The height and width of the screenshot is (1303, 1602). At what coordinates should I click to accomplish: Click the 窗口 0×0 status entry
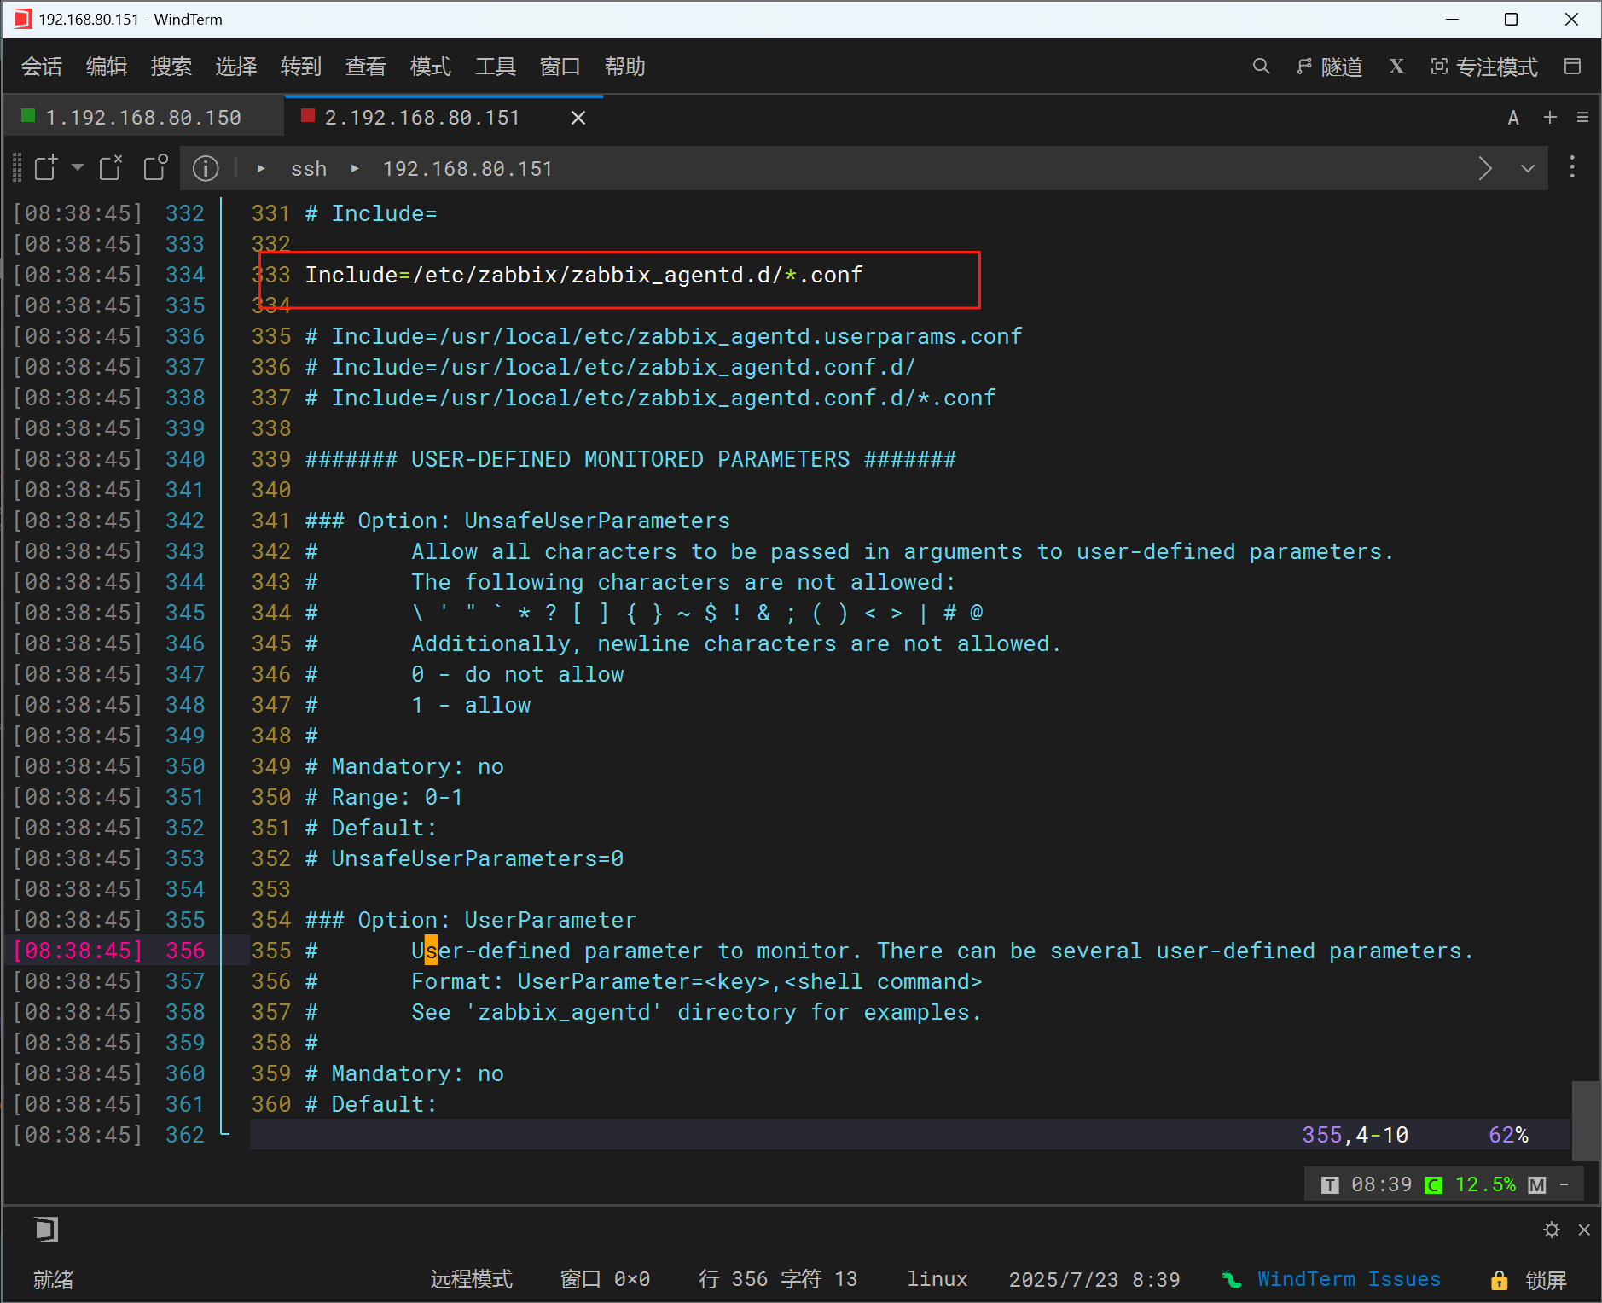606,1279
